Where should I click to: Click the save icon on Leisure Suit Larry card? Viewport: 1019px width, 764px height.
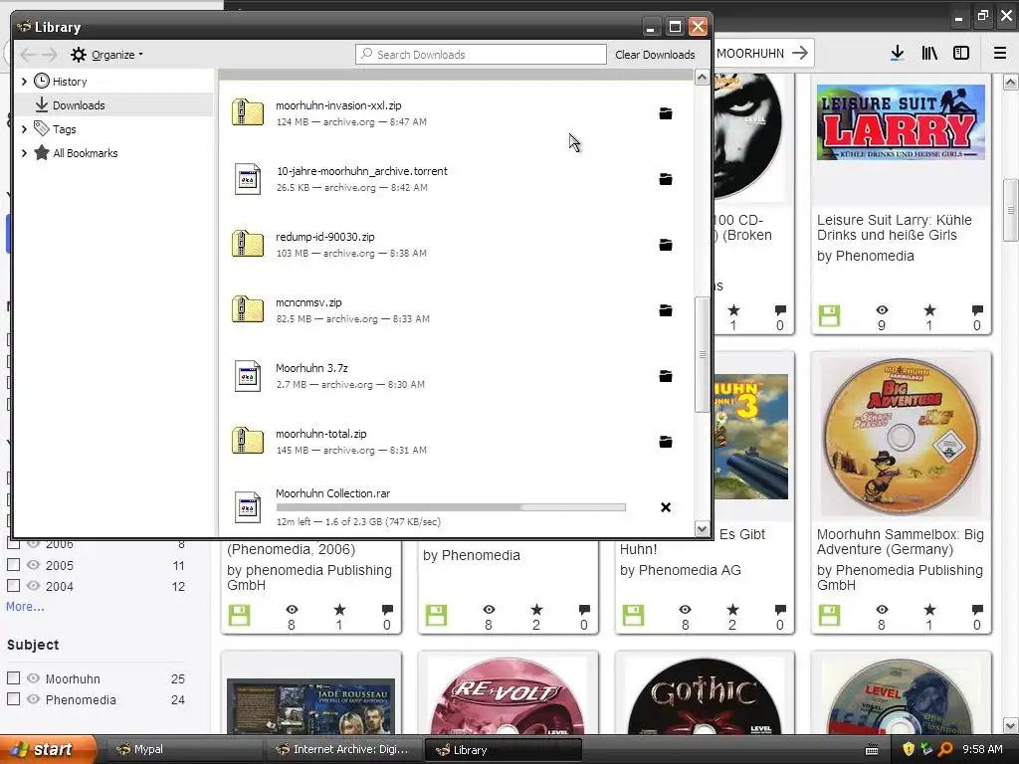click(829, 315)
